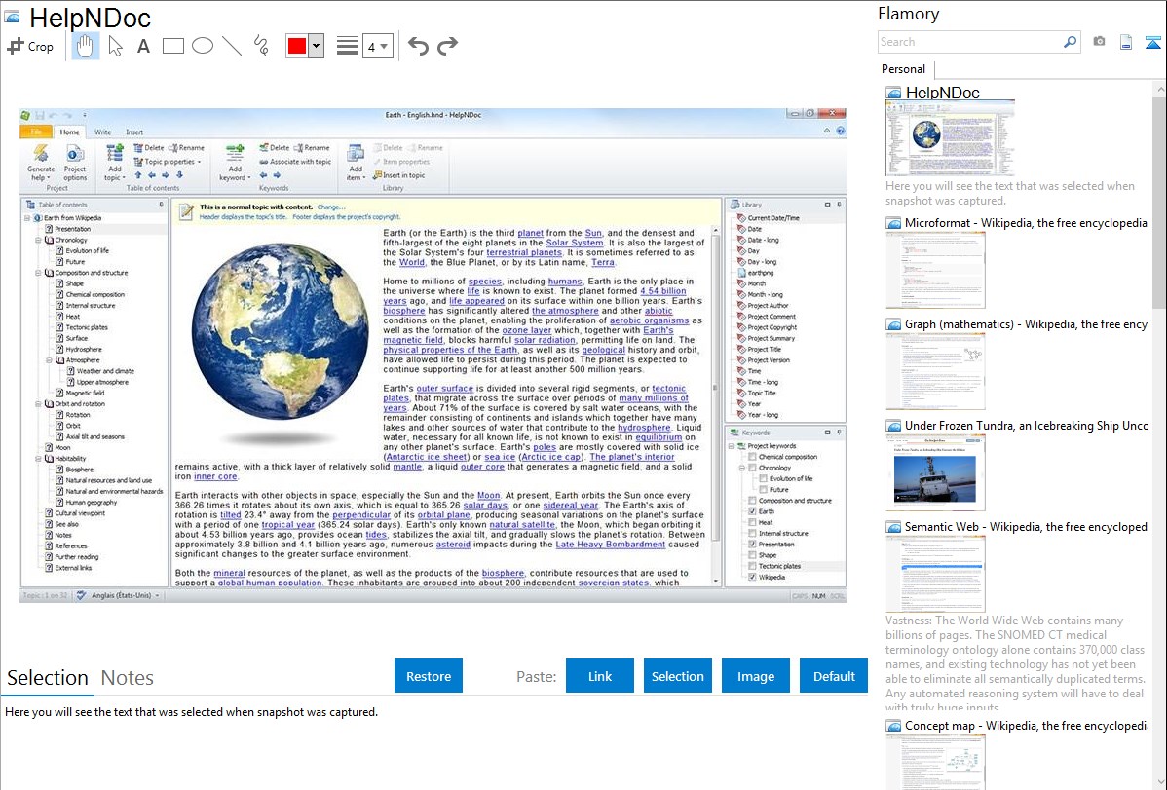
Task: Open the line width dropdown showing 4
Action: click(x=377, y=46)
